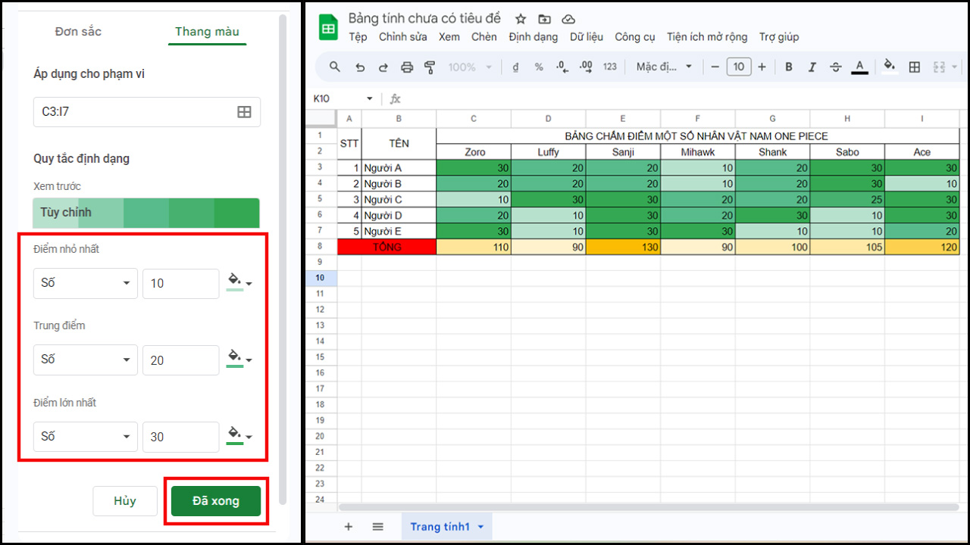Click the Undo icon
Screen dimensions: 970x545
point(360,67)
